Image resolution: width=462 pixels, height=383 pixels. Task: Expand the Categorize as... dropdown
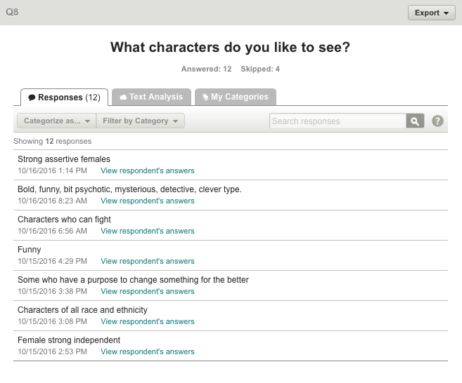coord(56,121)
